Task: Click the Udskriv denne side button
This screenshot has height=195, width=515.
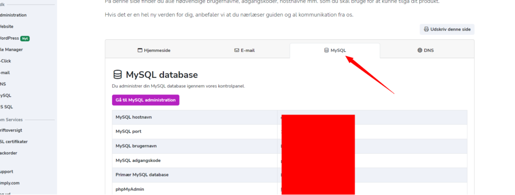Action: pos(447,29)
